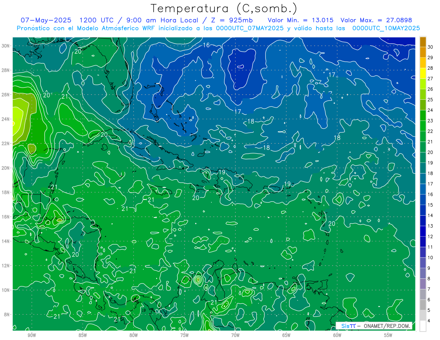Viewport: 440px width, 340px height.
Task: Click the 75W longitude axis label
Action: (184, 335)
